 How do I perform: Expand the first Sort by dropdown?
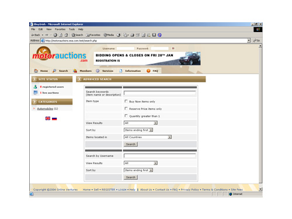138,130
